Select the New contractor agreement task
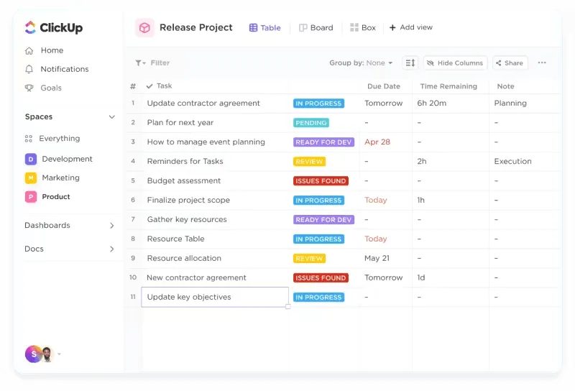This screenshot has height=391, width=575. click(x=196, y=277)
